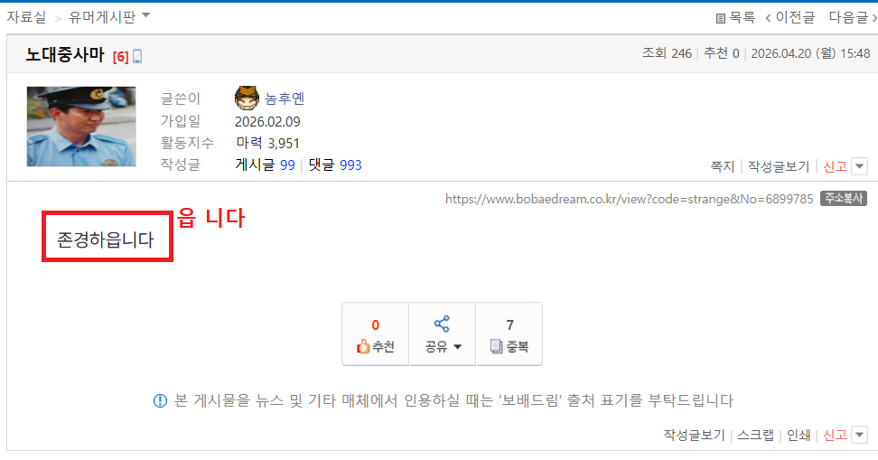Screen dimensions: 878x460
Task: Open author profile 놈후옌
Action: click(x=285, y=99)
